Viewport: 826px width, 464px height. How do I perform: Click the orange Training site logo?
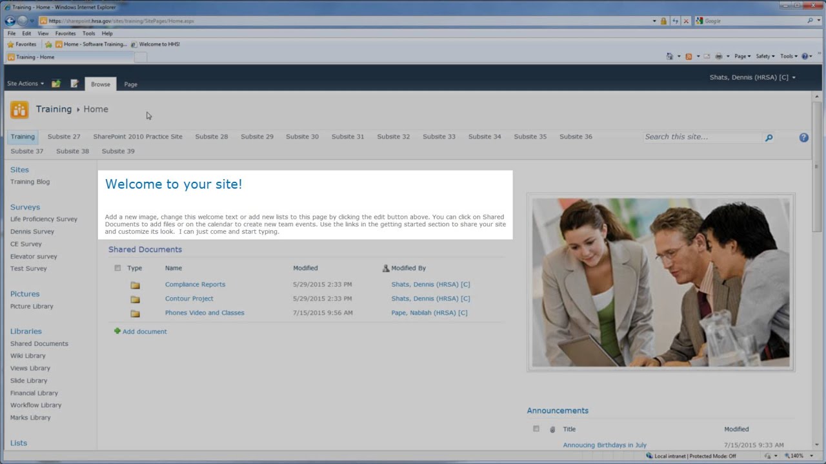click(x=19, y=110)
